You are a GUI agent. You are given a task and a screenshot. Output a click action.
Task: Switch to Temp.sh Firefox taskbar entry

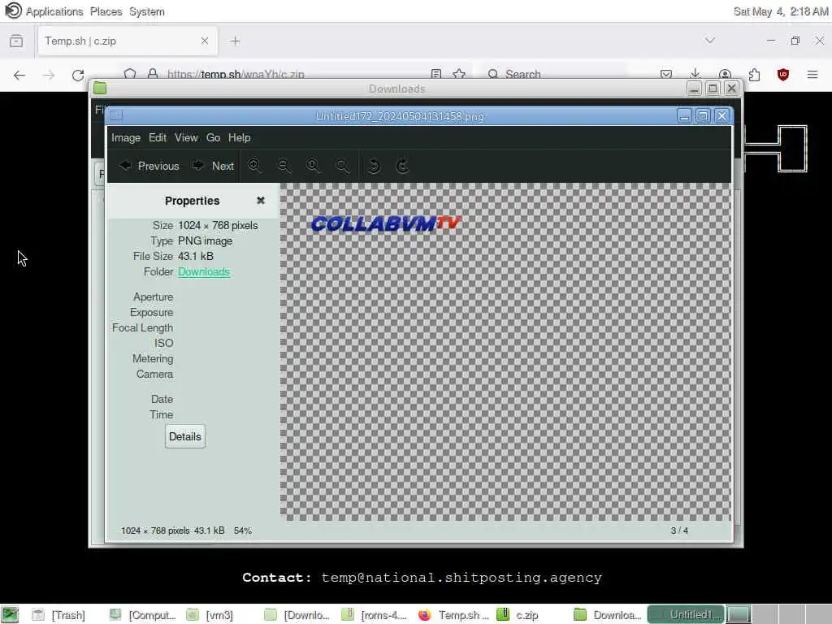(453, 614)
